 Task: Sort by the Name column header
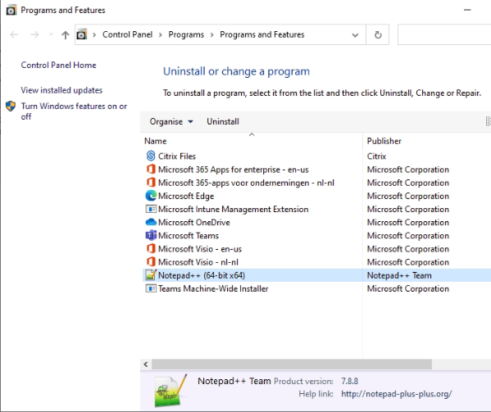[252, 141]
